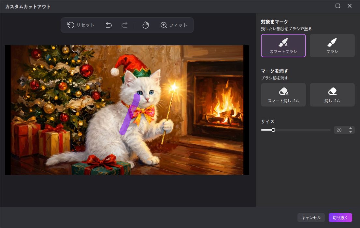Select the hand pan tool

pyautogui.click(x=146, y=25)
